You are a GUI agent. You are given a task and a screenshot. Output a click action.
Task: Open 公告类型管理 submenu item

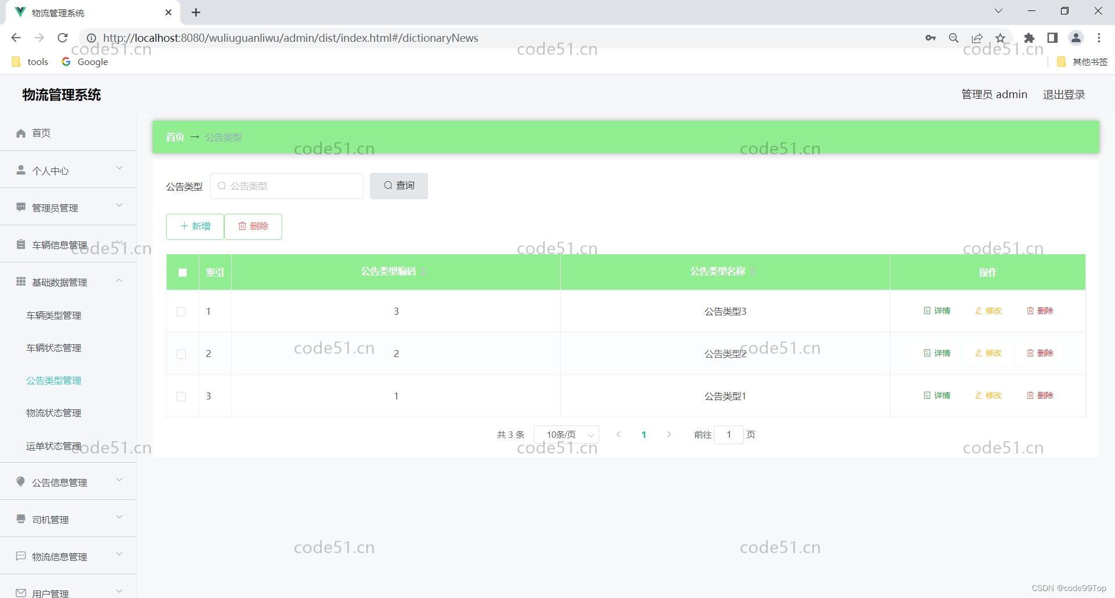[53, 380]
